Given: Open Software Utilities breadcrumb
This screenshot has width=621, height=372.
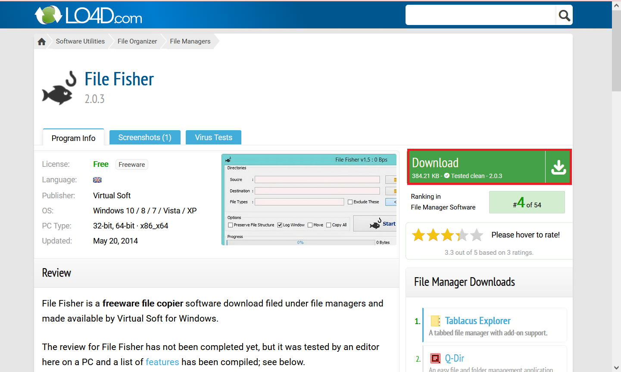Looking at the screenshot, I should [x=80, y=41].
